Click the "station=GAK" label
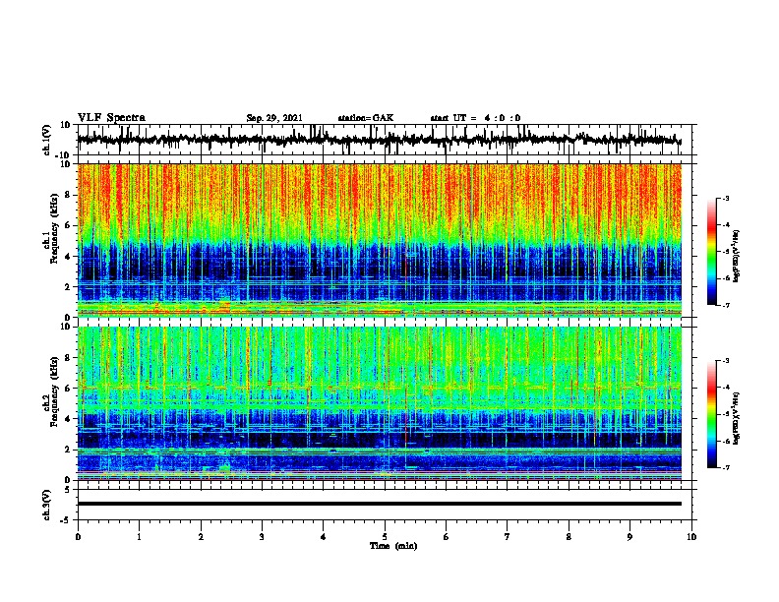 [x=366, y=118]
